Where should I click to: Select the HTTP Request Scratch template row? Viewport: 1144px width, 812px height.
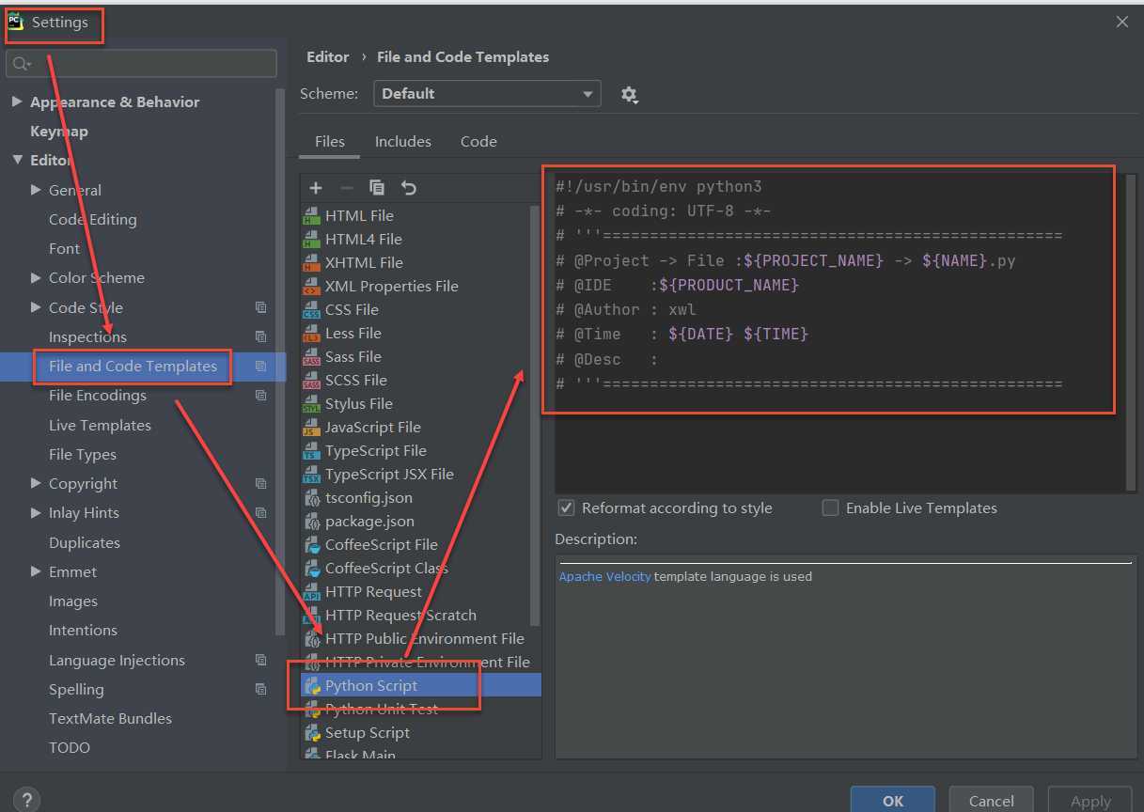click(420, 616)
